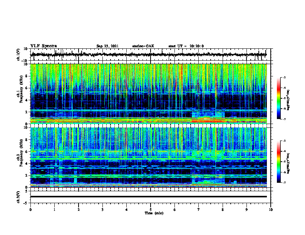Click the "start UT = 20:20:0" text
Image resolution: width=305 pixels, height=235 pixels.
tap(186, 46)
